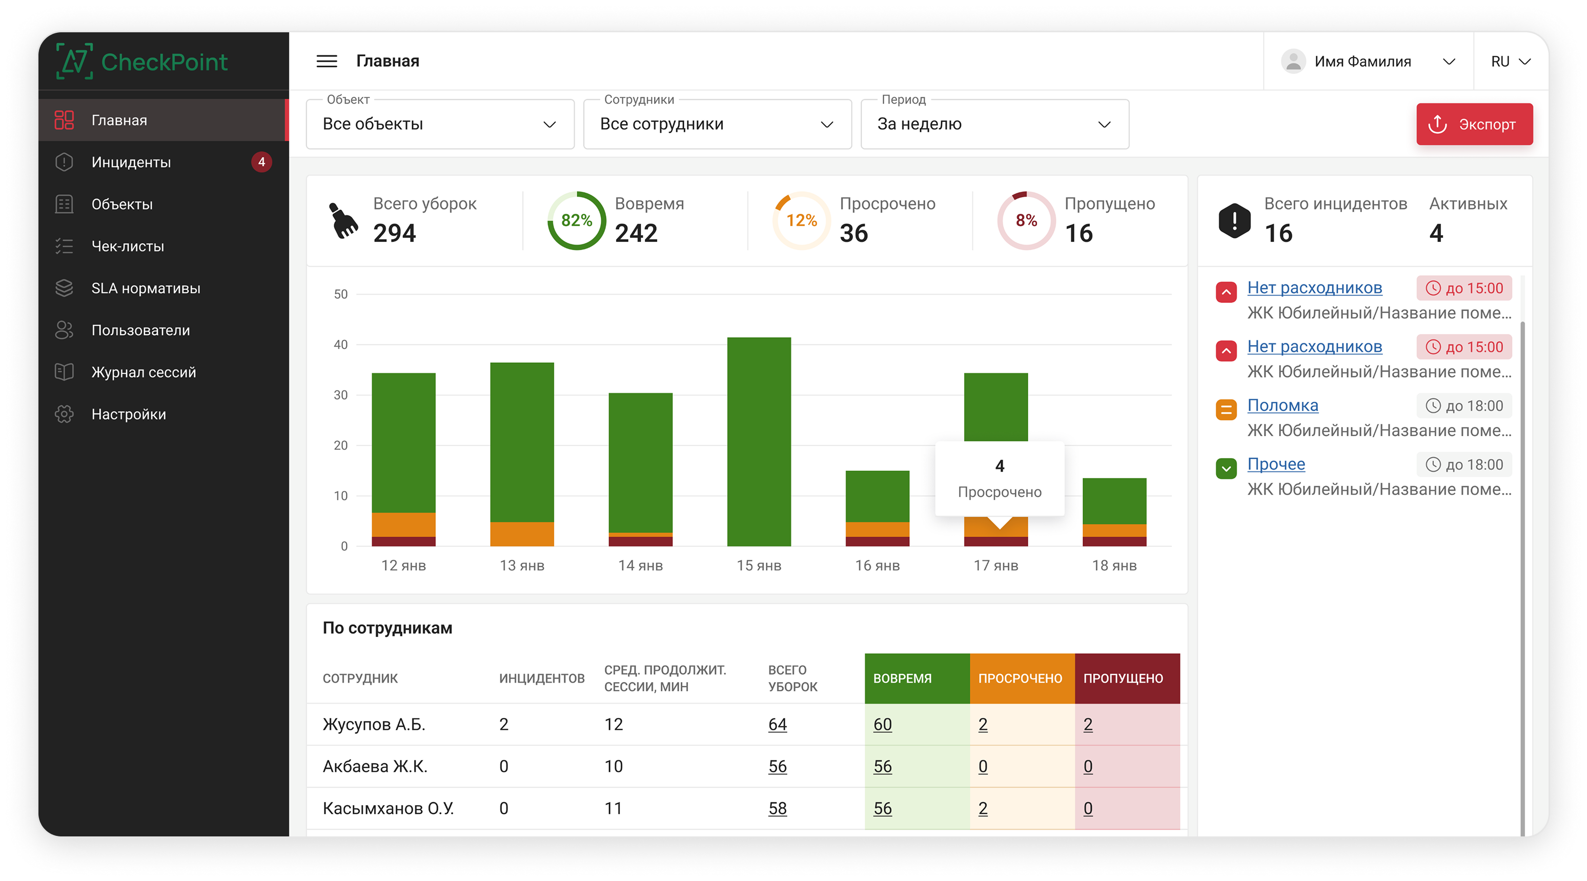Screen dimensions: 1587x881
Task: Click the Чек-листы list icon
Action: 64,246
